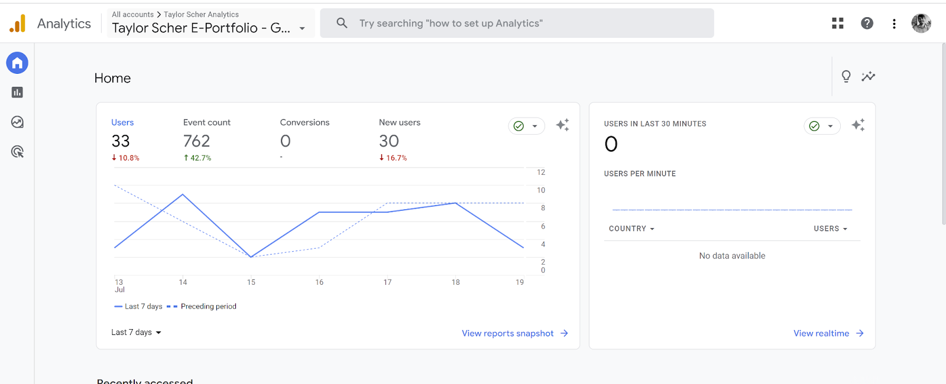946x384 pixels.
Task: Open the Insights lightbulb icon
Action: 846,76
